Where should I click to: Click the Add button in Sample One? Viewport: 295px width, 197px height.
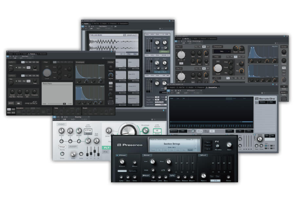click(240, 131)
